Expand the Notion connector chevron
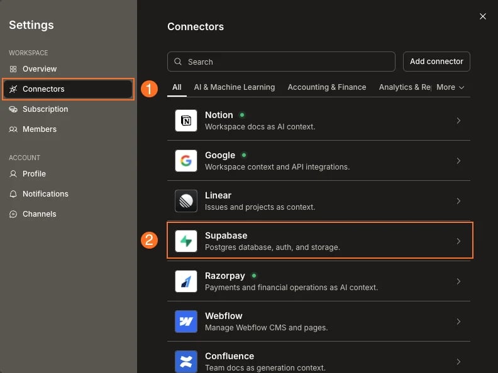498x373 pixels. point(458,121)
